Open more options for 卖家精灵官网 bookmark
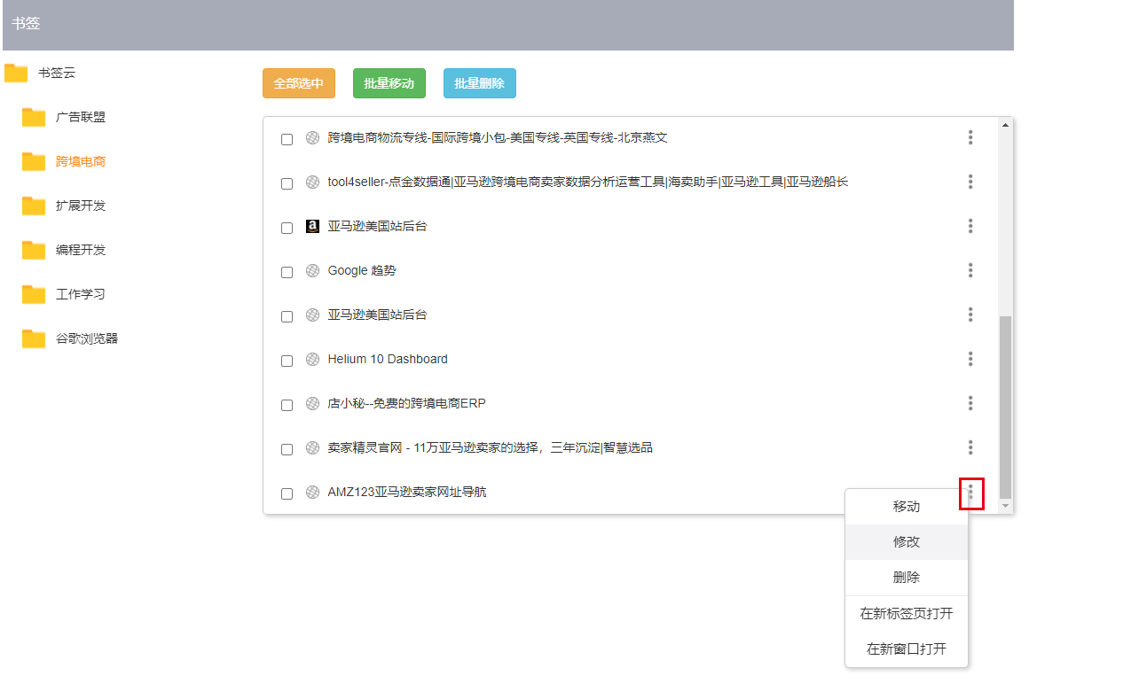Image resolution: width=1131 pixels, height=699 pixels. point(970,447)
